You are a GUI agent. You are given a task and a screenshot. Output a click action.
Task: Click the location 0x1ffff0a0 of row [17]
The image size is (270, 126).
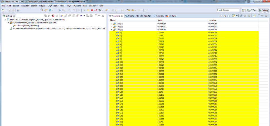pyautogui.click(x=213, y=83)
